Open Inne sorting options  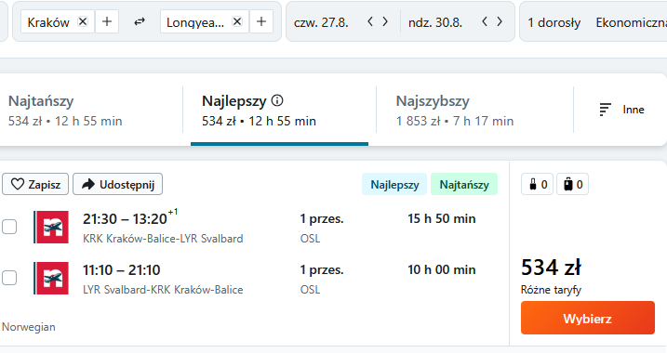621,110
